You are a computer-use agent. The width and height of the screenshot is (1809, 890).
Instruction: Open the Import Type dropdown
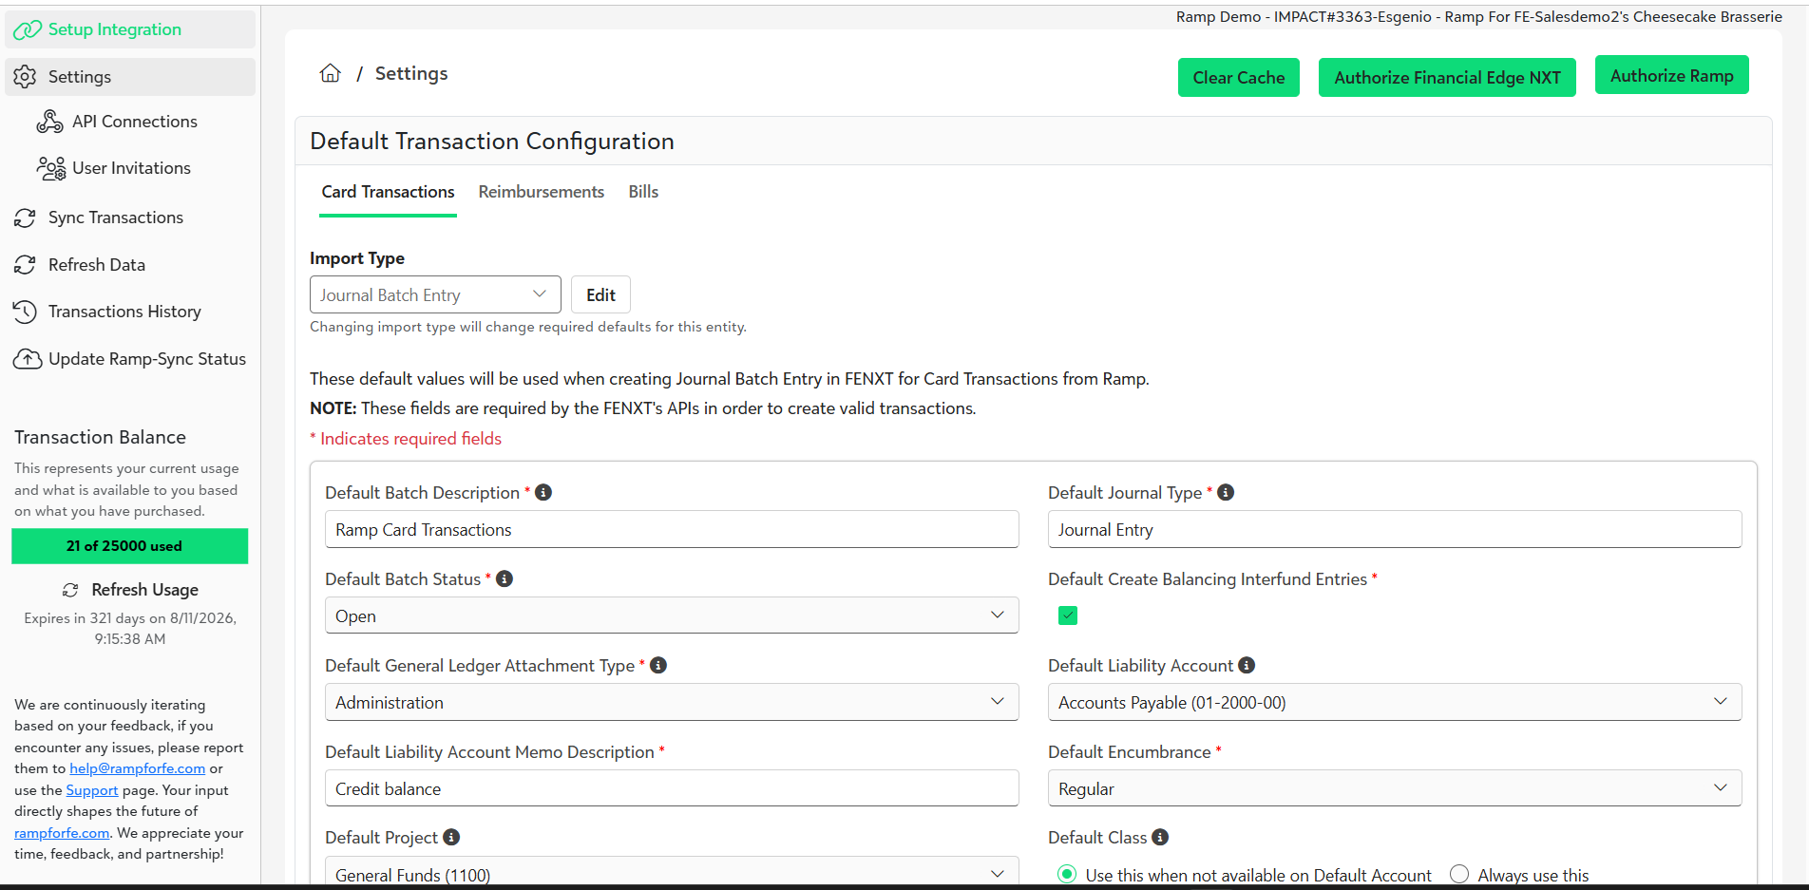click(435, 294)
